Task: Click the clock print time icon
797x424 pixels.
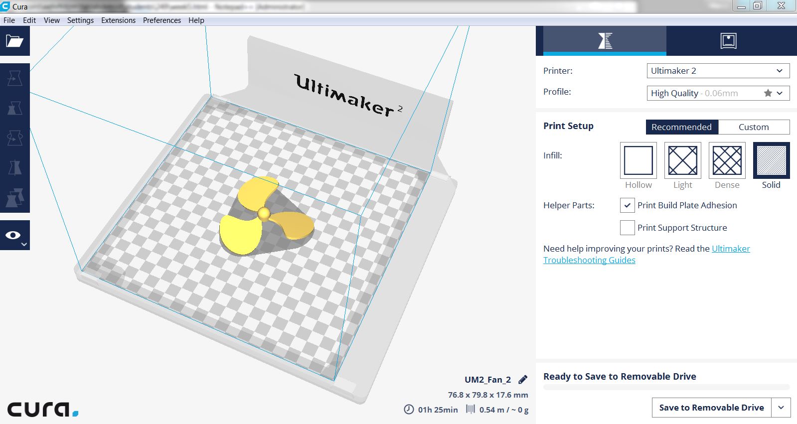Action: click(x=409, y=410)
